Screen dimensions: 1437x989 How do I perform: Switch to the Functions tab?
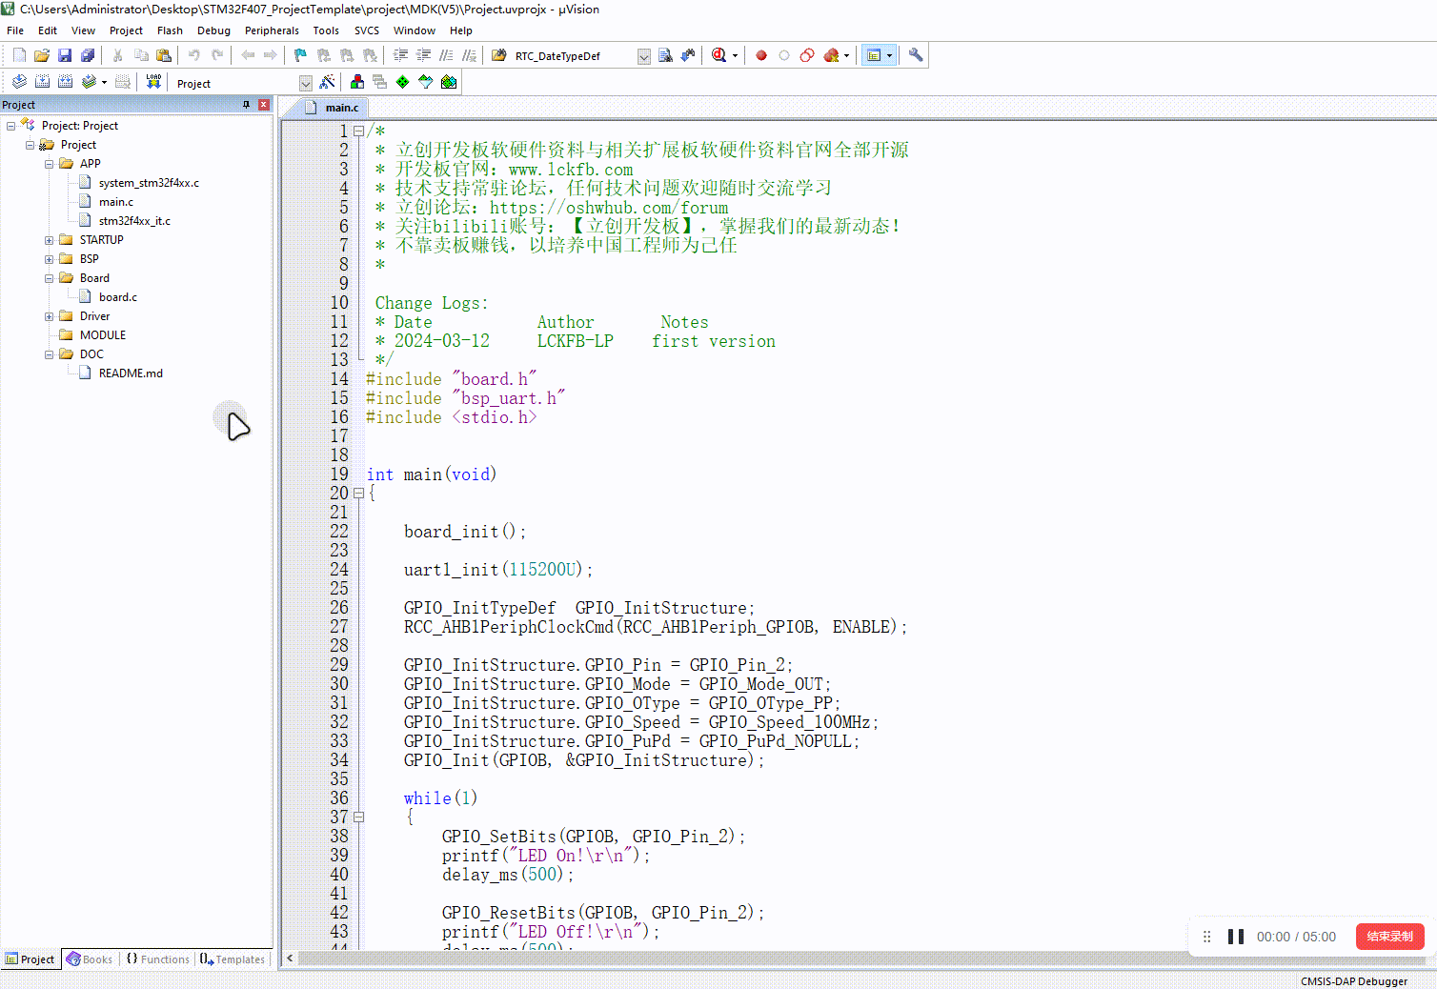point(158,959)
